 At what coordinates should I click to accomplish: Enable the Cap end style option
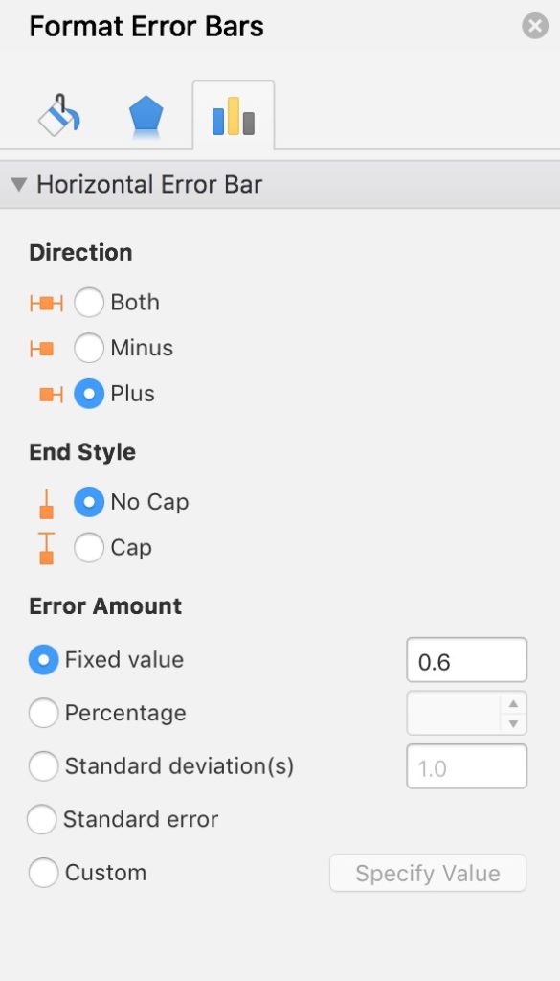point(89,547)
